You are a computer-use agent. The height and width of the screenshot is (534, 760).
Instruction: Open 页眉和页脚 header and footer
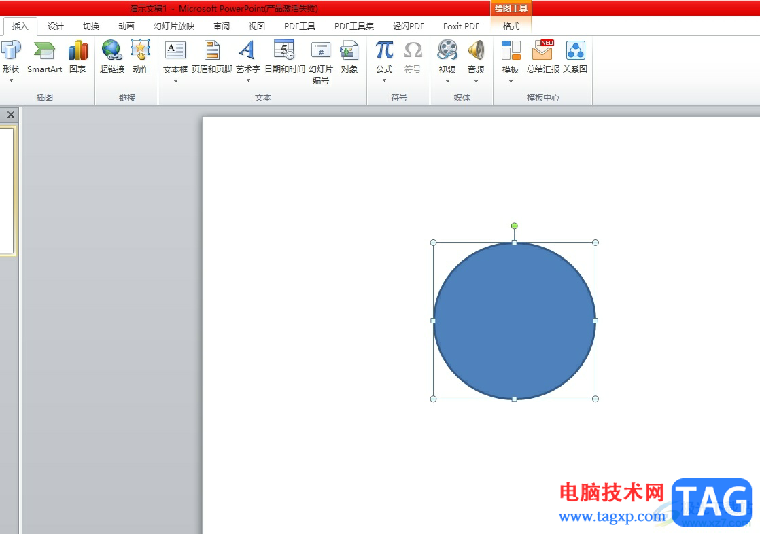click(212, 57)
